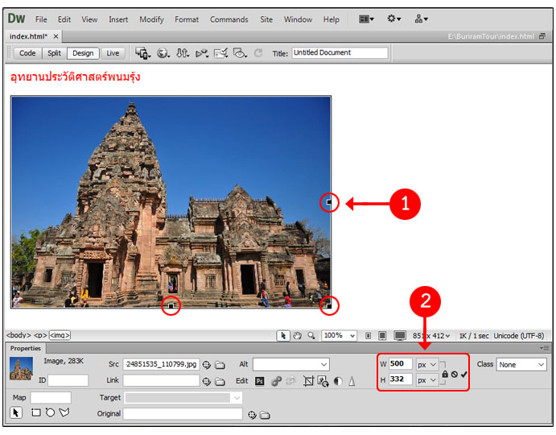
Task: Switch to the index.html document tab
Action: (x=28, y=36)
